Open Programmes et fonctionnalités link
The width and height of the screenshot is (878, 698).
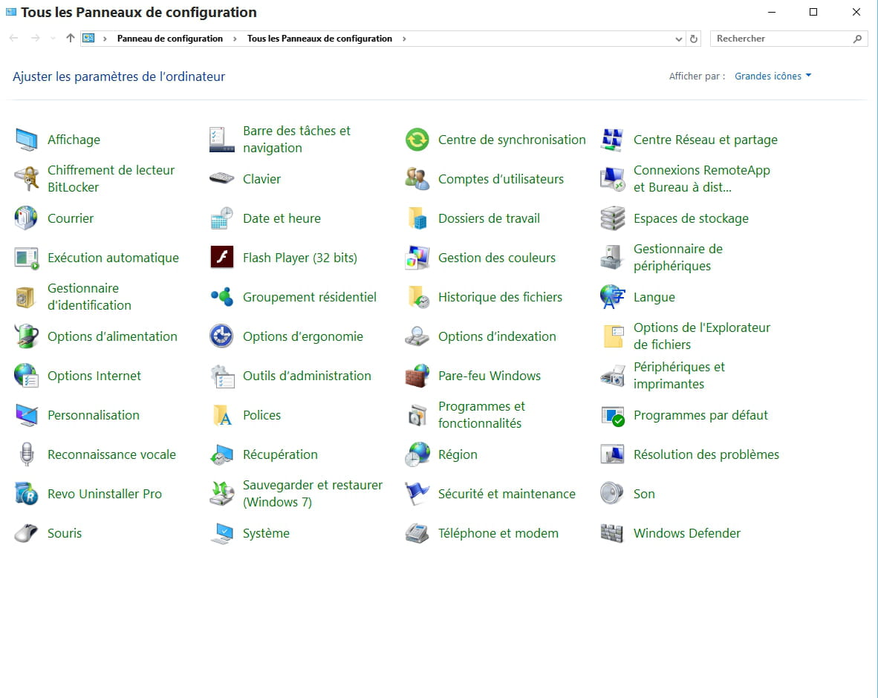481,415
